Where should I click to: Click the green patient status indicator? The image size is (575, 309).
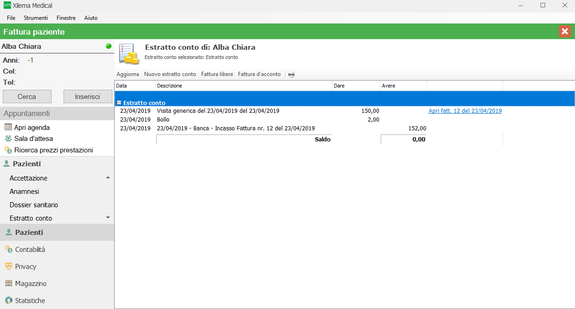point(109,46)
